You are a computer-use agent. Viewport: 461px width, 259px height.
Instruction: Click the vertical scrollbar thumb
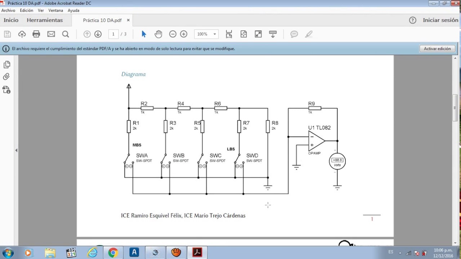click(455, 108)
